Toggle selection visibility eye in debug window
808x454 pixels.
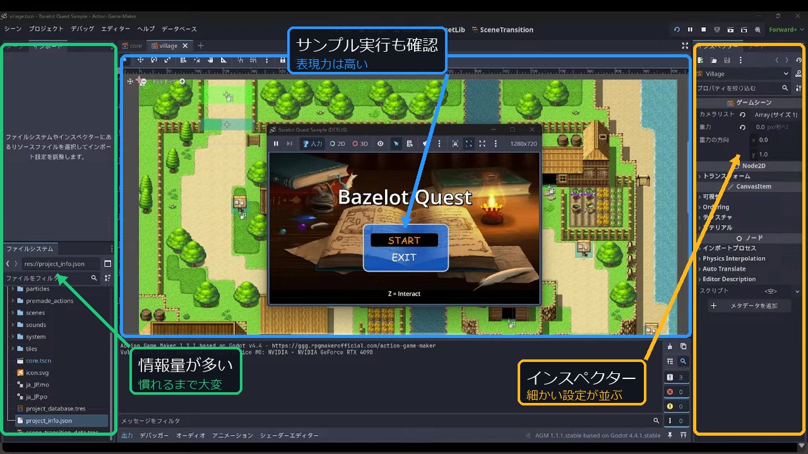click(x=380, y=144)
